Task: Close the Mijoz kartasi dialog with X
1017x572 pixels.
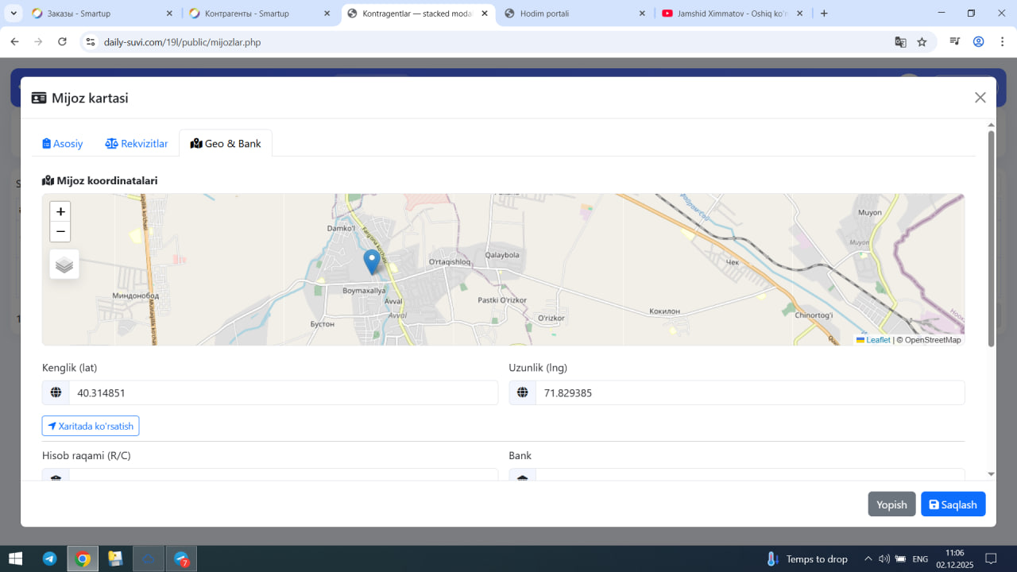Action: [x=980, y=98]
